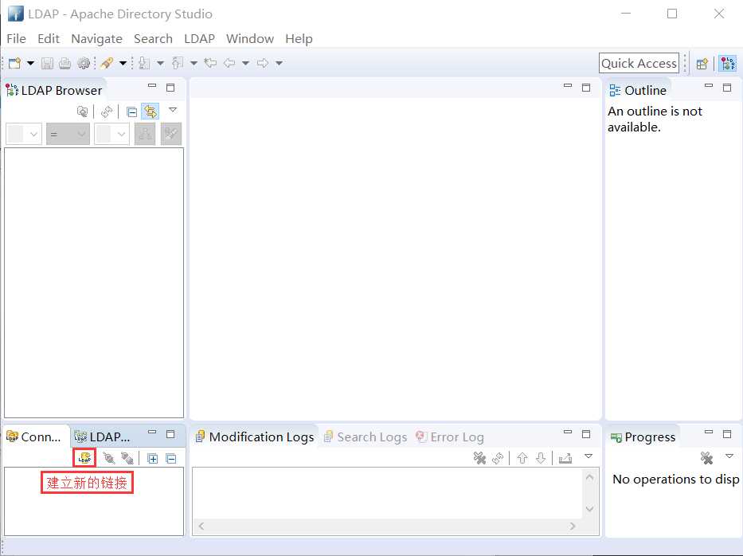This screenshot has width=743, height=556.
Task: Select the Modification Logs tab
Action: coord(255,437)
